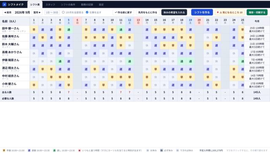This screenshot has height=153, width=270.
Task: Click the 早番 legend swatch
Action: coord(4,150)
